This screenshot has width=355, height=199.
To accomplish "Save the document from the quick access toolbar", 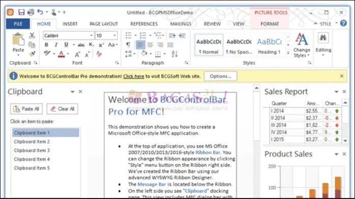I will tap(21, 12).
